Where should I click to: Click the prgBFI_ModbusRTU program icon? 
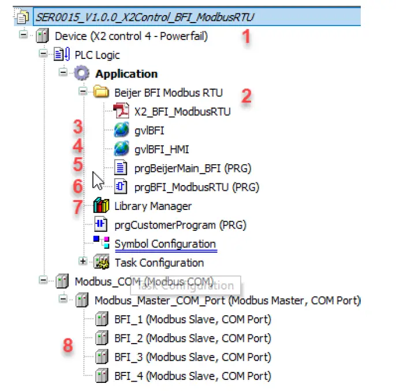pyautogui.click(x=121, y=186)
